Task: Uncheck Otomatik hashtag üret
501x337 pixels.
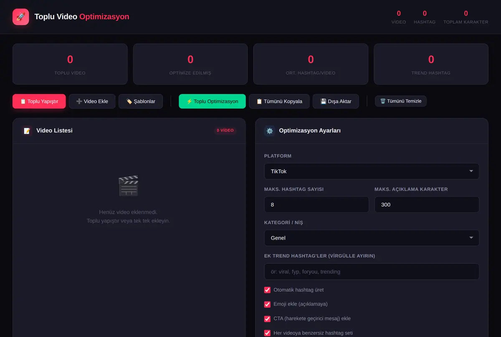Action: click(x=268, y=290)
